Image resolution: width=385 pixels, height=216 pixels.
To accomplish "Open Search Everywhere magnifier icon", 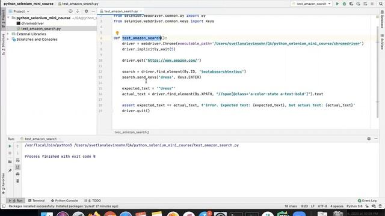I will 381,4.
